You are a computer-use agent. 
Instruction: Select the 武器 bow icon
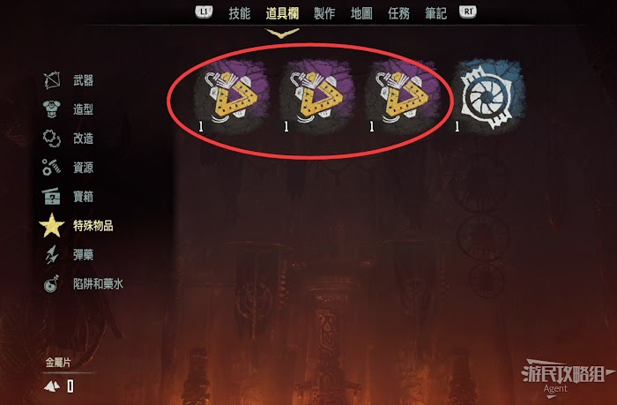pyautogui.click(x=52, y=80)
